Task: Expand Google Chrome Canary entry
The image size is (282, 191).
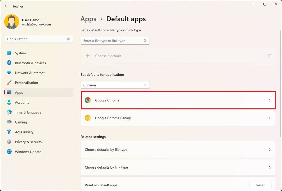Action: click(178, 118)
